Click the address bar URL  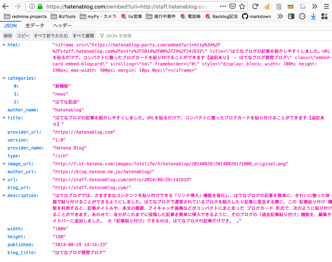127,6
